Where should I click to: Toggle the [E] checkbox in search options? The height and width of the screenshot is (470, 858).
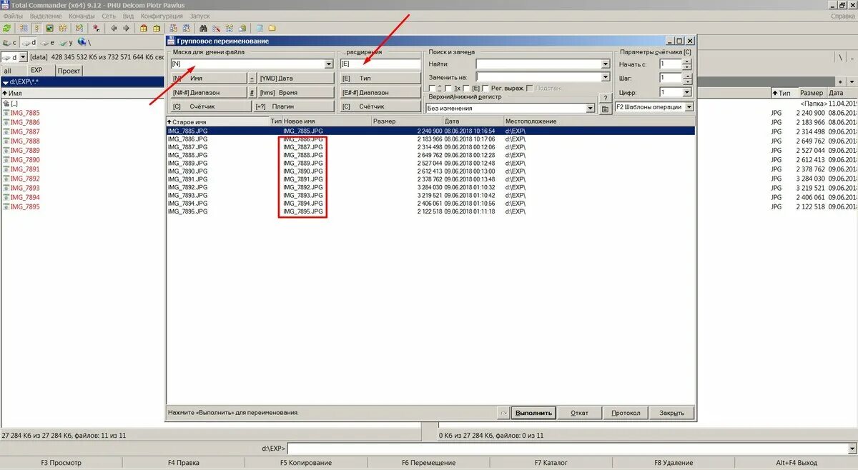pos(466,88)
